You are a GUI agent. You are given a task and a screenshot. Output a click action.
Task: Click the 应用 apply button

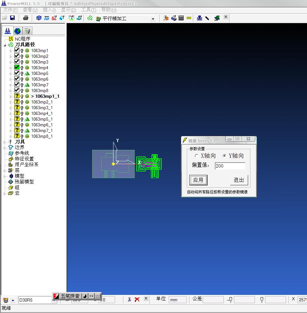pyautogui.click(x=198, y=180)
